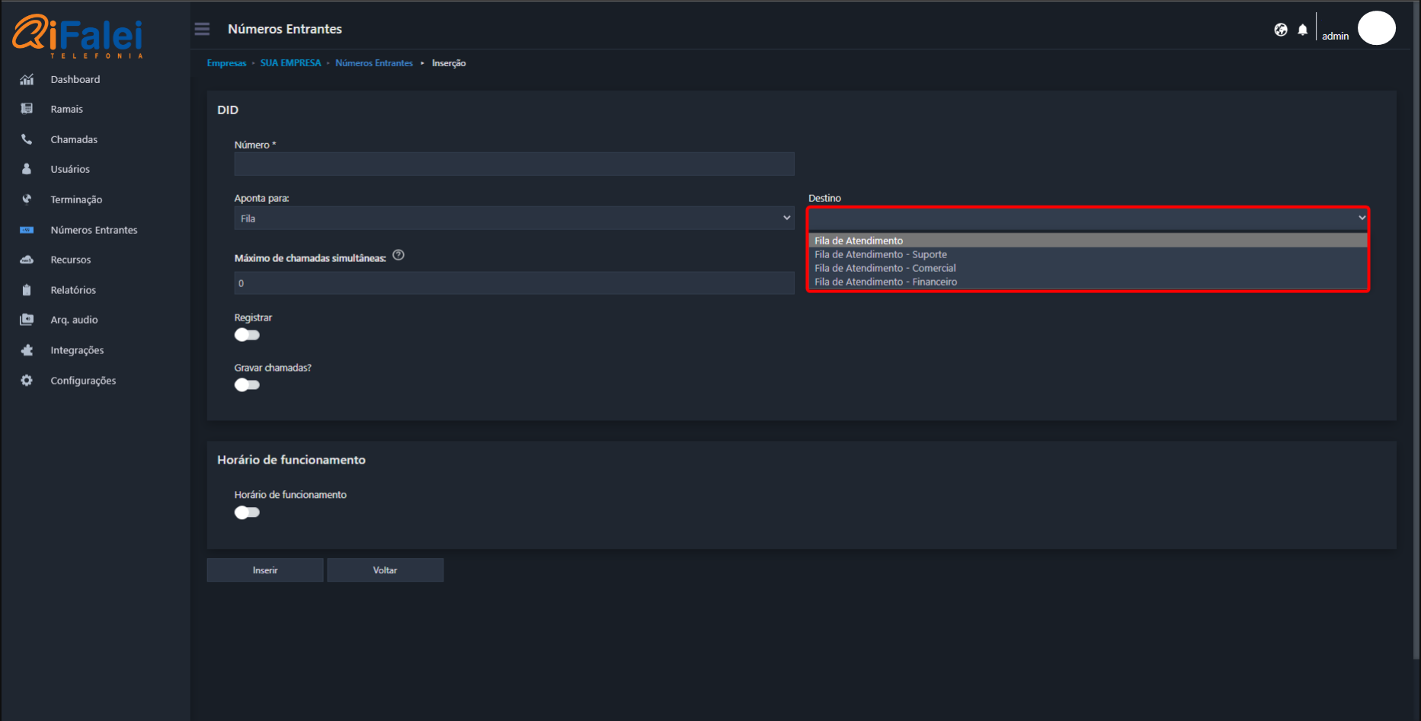Image resolution: width=1421 pixels, height=721 pixels.
Task: Click the Integrações puzzle icon
Action: click(x=27, y=350)
